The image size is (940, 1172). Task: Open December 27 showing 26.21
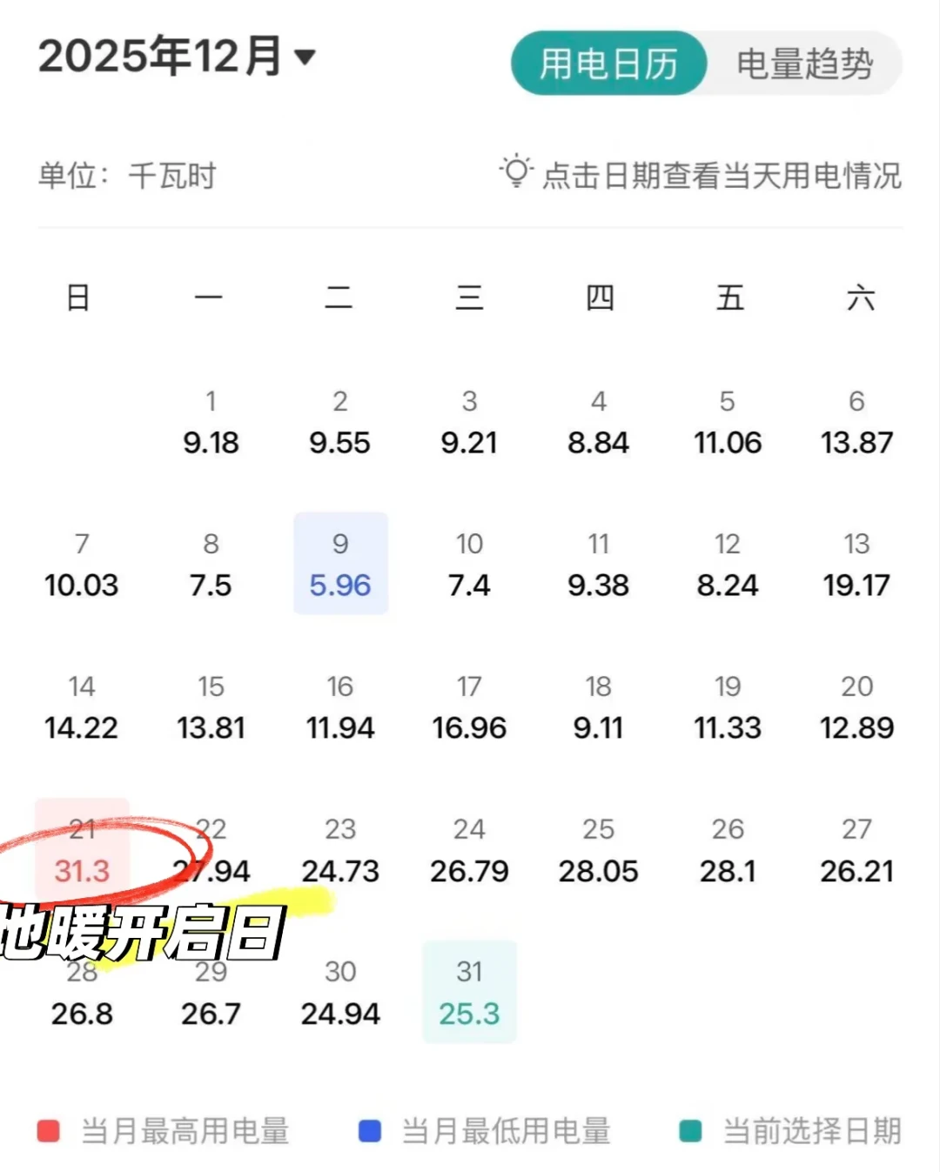(857, 850)
